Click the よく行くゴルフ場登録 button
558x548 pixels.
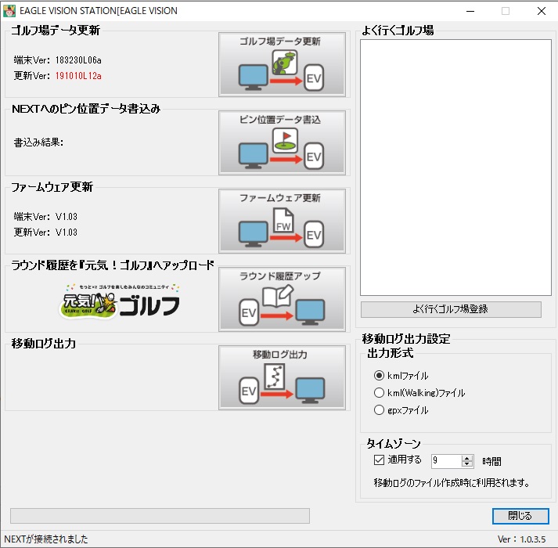[x=451, y=309]
